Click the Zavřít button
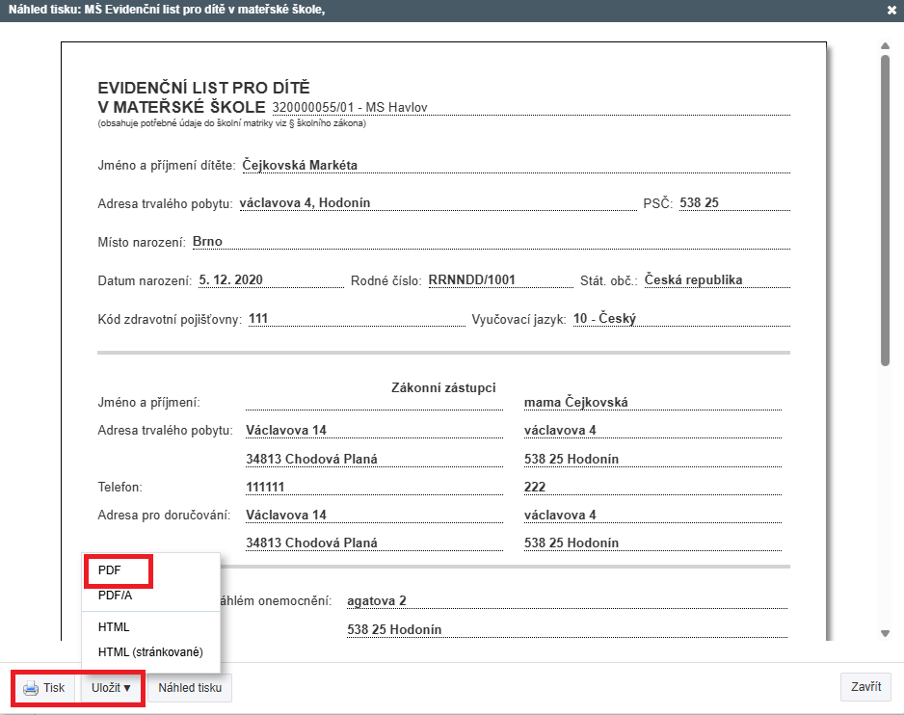The image size is (904, 715). pyautogui.click(x=865, y=687)
